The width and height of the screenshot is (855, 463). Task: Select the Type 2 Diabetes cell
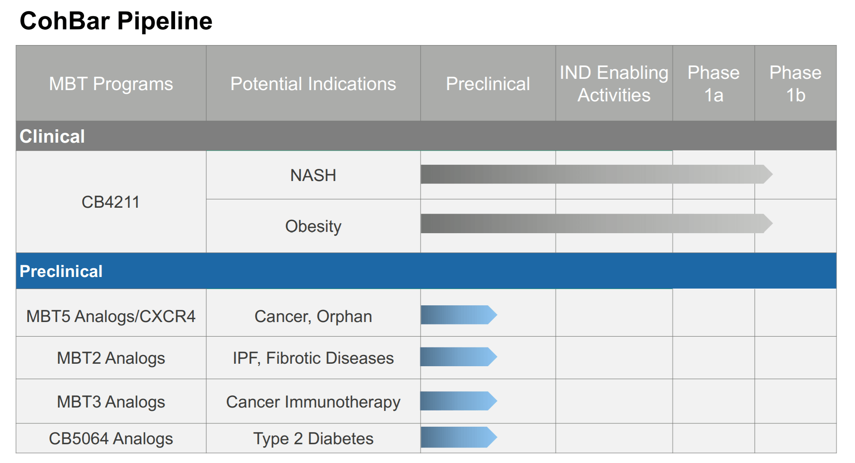click(313, 438)
